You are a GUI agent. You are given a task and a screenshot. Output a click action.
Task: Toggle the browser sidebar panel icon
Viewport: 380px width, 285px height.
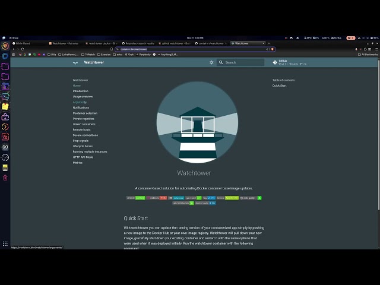tap(369, 49)
